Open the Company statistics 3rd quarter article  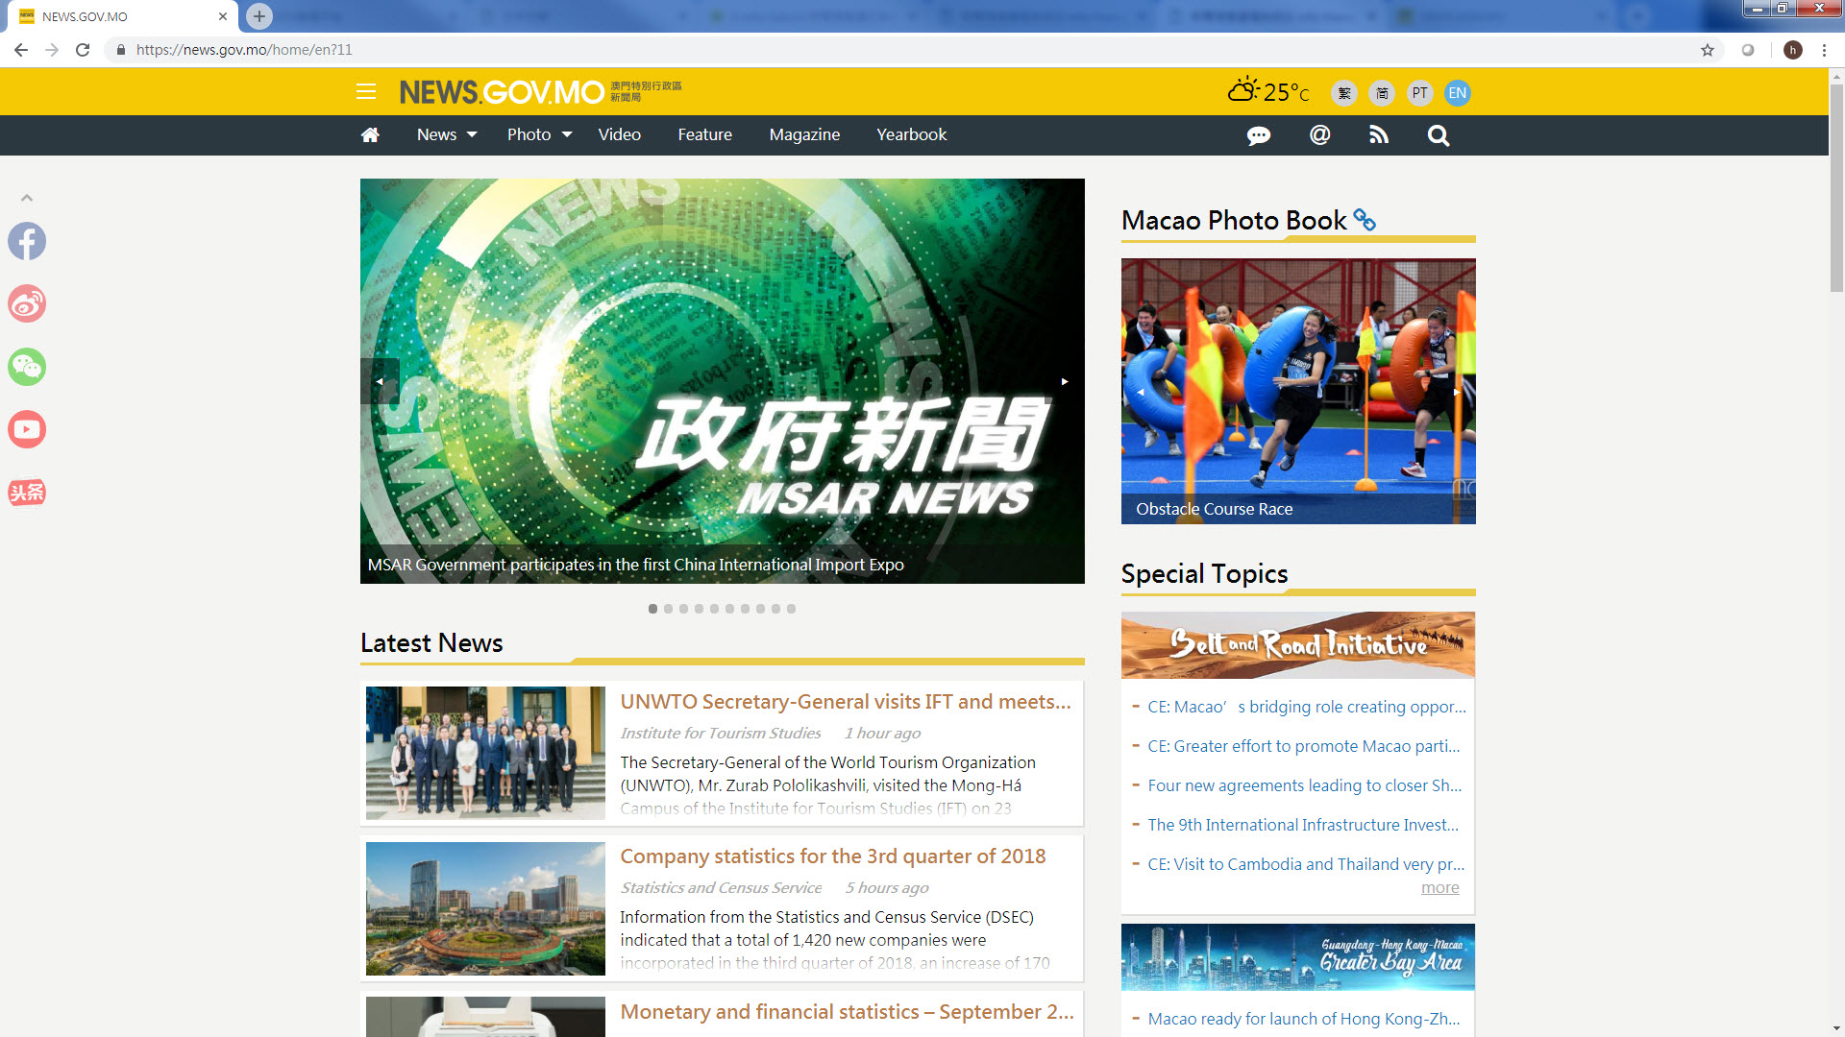832,856
